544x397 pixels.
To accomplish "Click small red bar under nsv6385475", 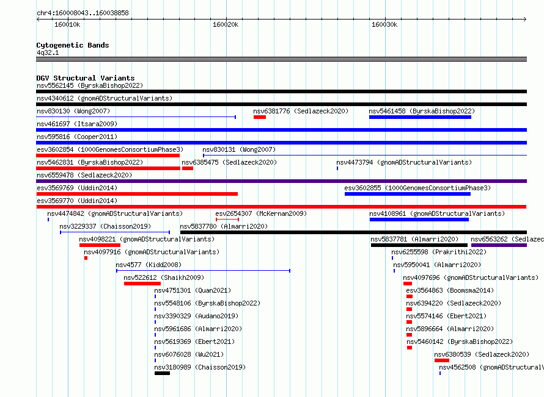I will tap(188, 168).
